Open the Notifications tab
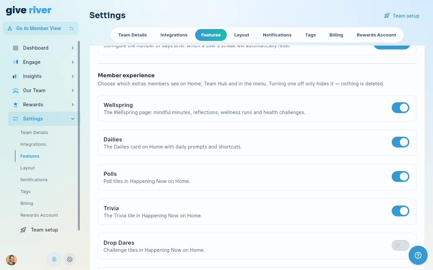 (x=277, y=35)
